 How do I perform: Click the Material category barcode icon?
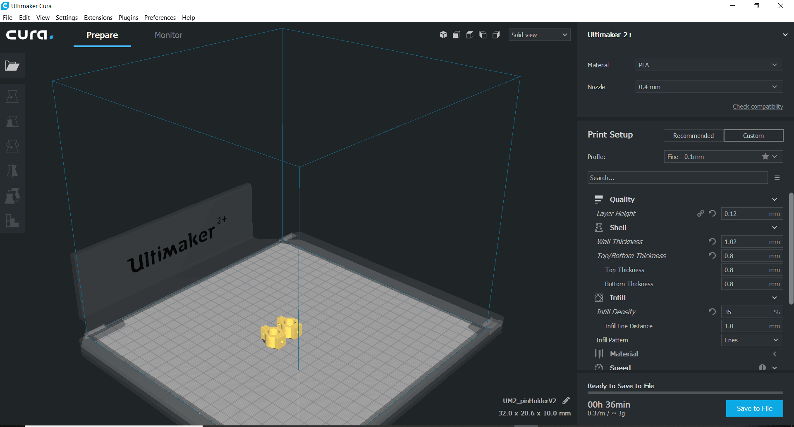click(598, 354)
